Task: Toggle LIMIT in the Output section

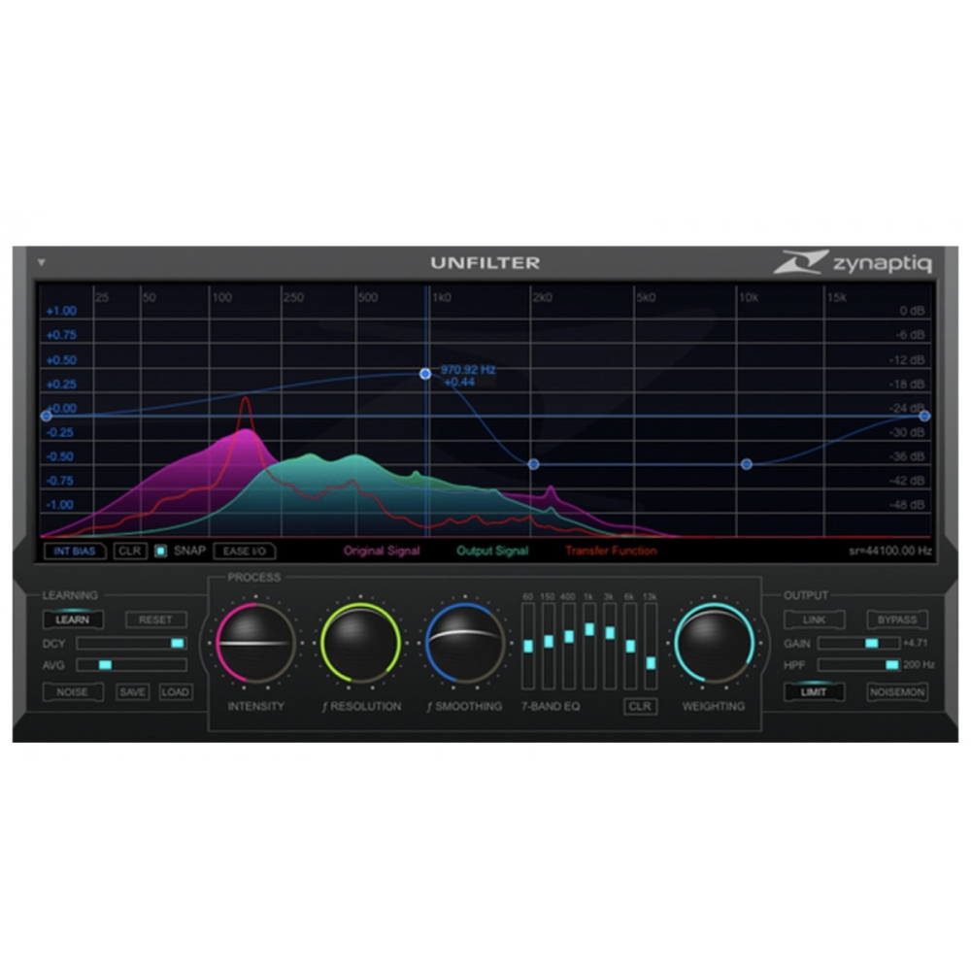Action: (814, 693)
